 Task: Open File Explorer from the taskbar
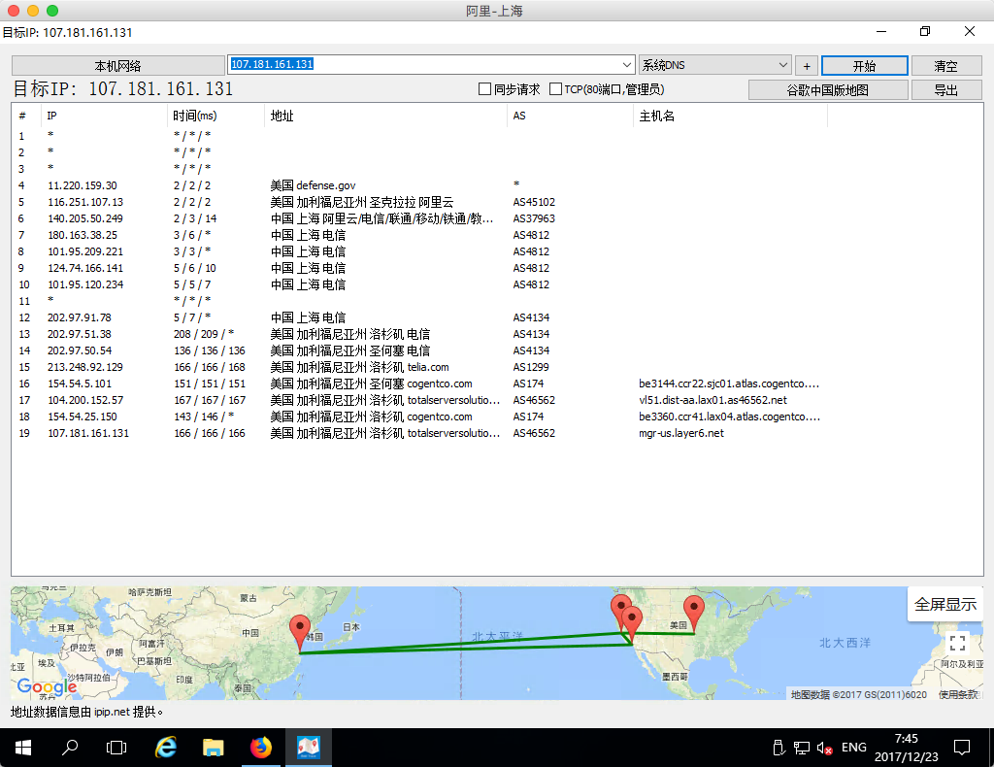(213, 748)
